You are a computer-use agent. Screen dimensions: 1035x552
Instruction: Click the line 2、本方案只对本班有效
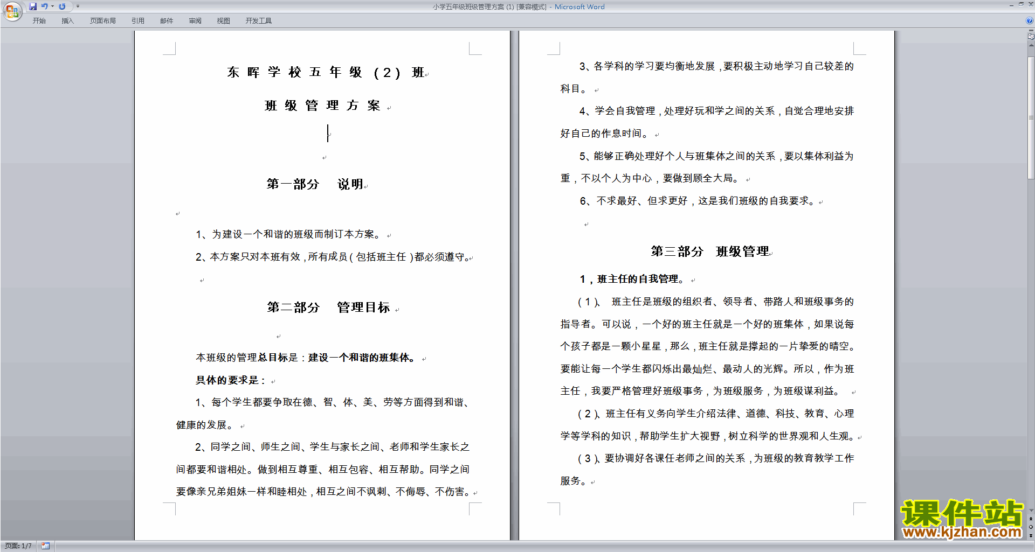[333, 257]
